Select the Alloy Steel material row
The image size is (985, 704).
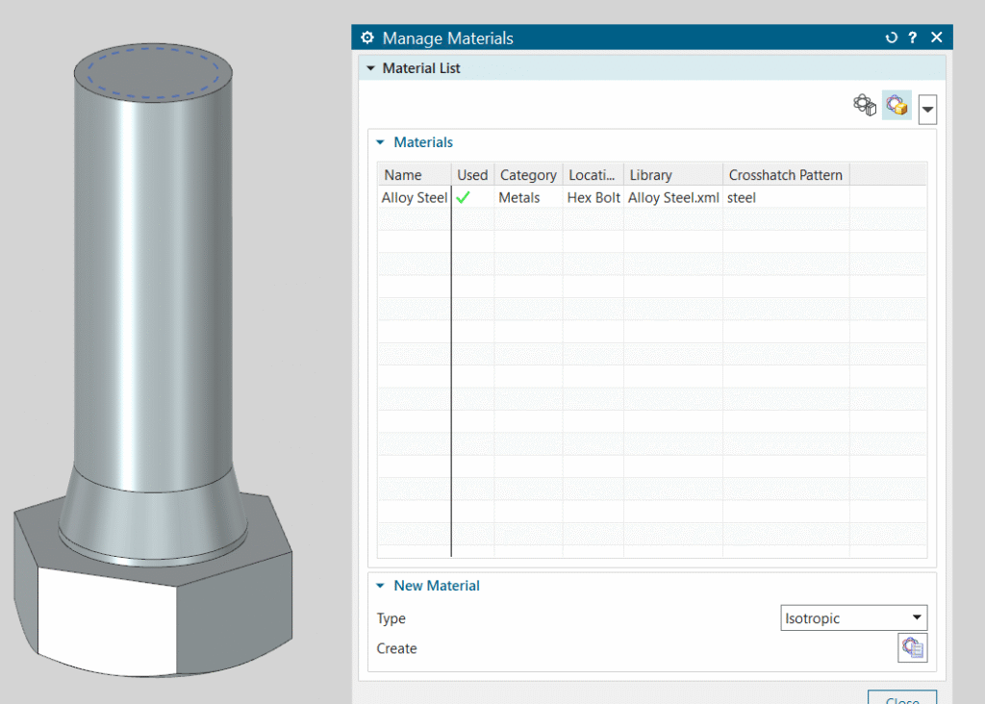point(415,198)
